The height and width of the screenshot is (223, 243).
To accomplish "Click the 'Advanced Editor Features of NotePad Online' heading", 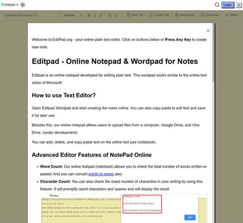I will coord(92,155).
